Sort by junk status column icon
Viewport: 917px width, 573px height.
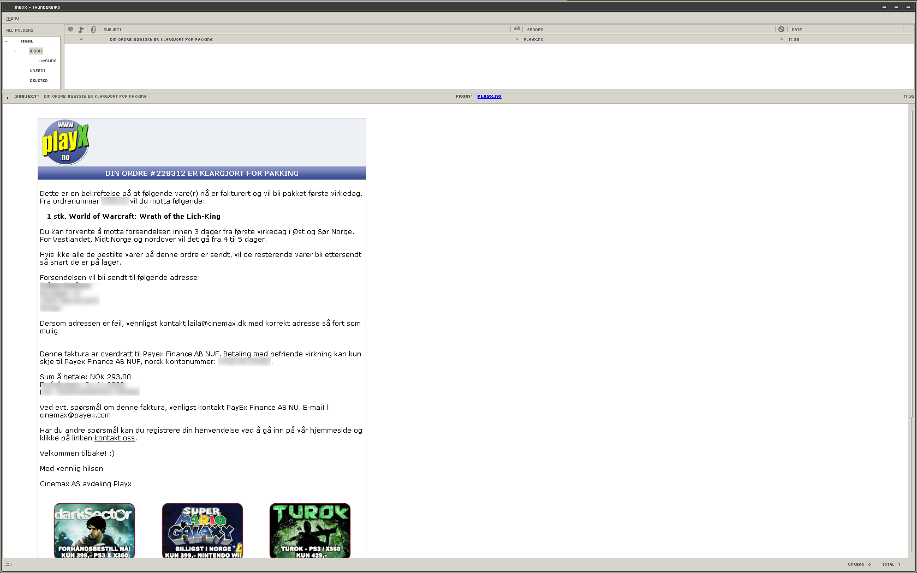coord(781,29)
